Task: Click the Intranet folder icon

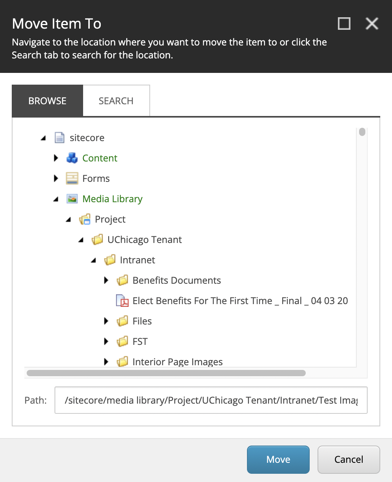Action: point(110,260)
